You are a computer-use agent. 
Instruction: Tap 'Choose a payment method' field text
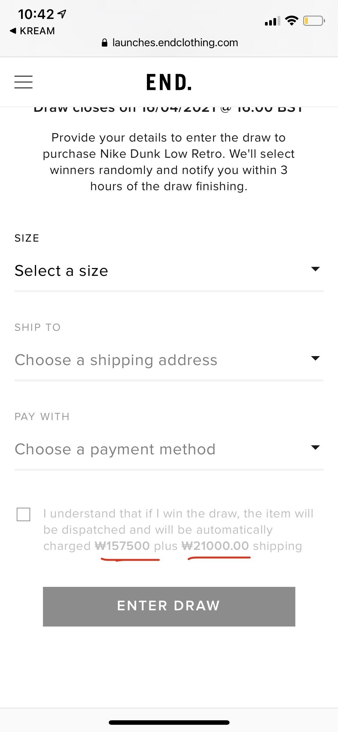tap(115, 449)
